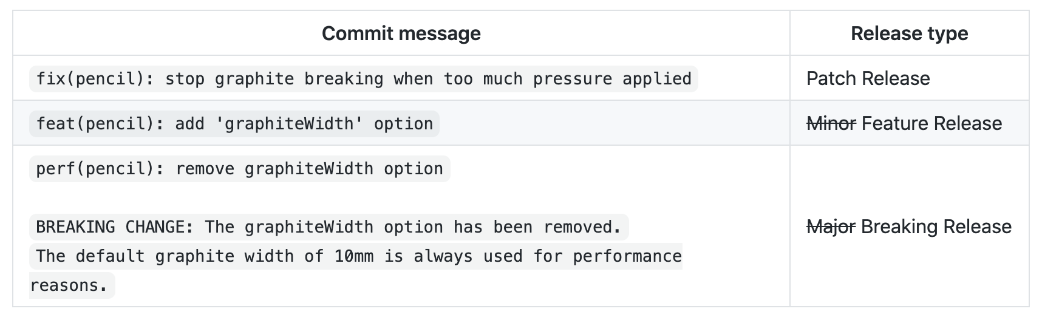1042x317 pixels.
Task: Click the struck-through word Major
Action: [x=831, y=227]
